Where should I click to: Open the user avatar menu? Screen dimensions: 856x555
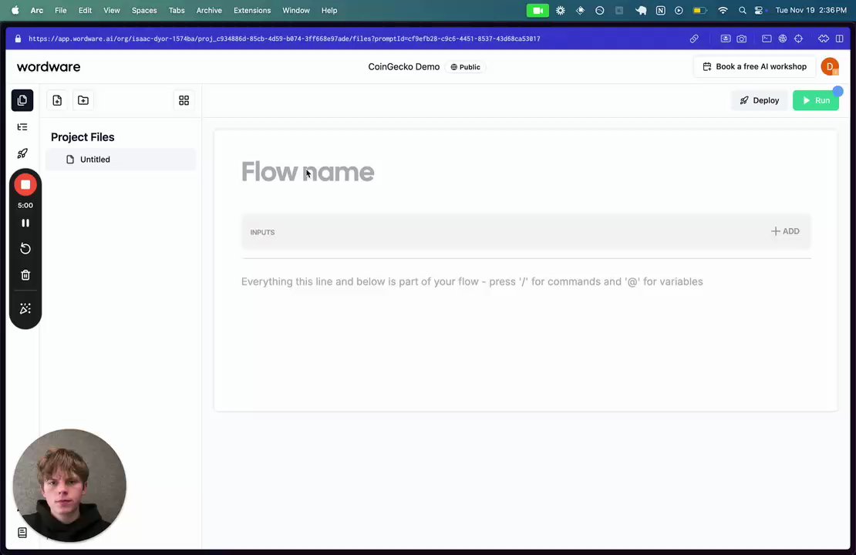[830, 66]
